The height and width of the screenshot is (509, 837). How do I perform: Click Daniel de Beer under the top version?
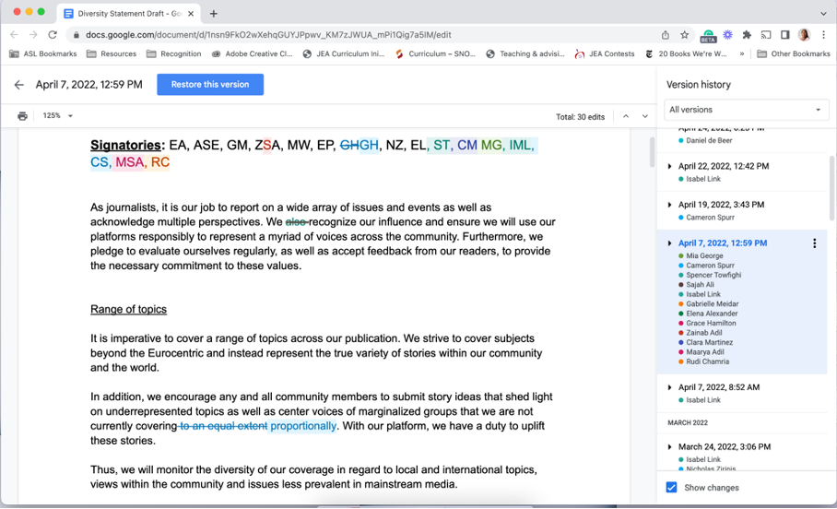(709, 140)
